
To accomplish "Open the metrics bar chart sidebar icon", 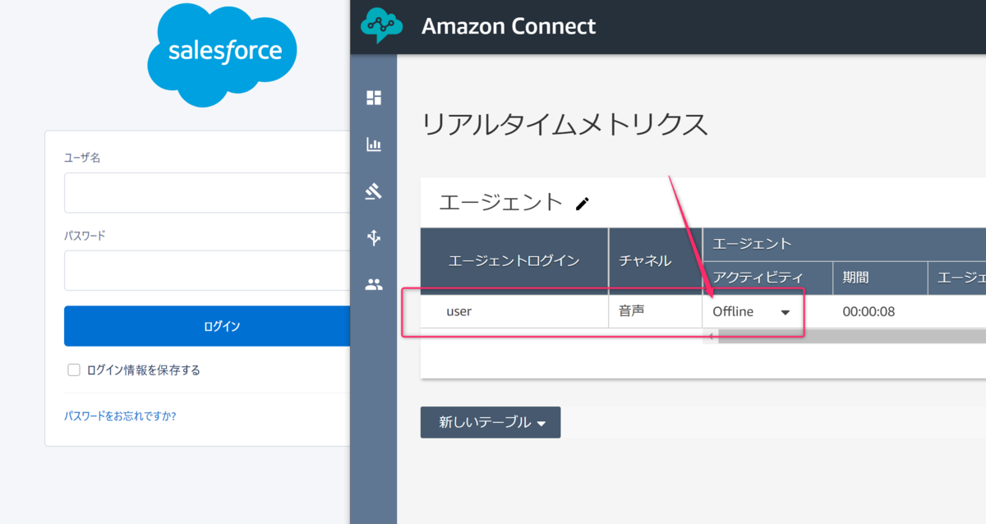I will click(374, 145).
